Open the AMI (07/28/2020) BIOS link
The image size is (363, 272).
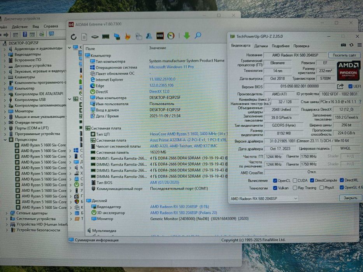coord(165,183)
